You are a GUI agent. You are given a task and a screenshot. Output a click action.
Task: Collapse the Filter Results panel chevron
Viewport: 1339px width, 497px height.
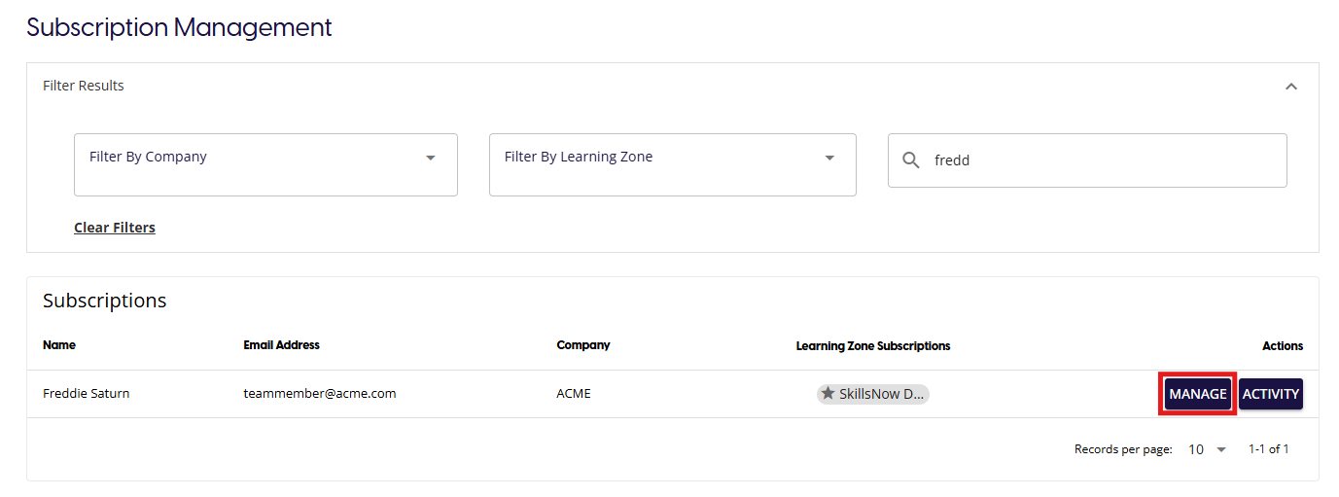pos(1291,87)
